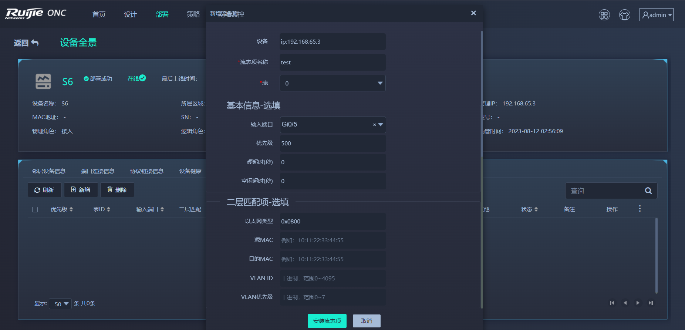
Task: Click the return arrow next to 返回
Action: (x=35, y=43)
